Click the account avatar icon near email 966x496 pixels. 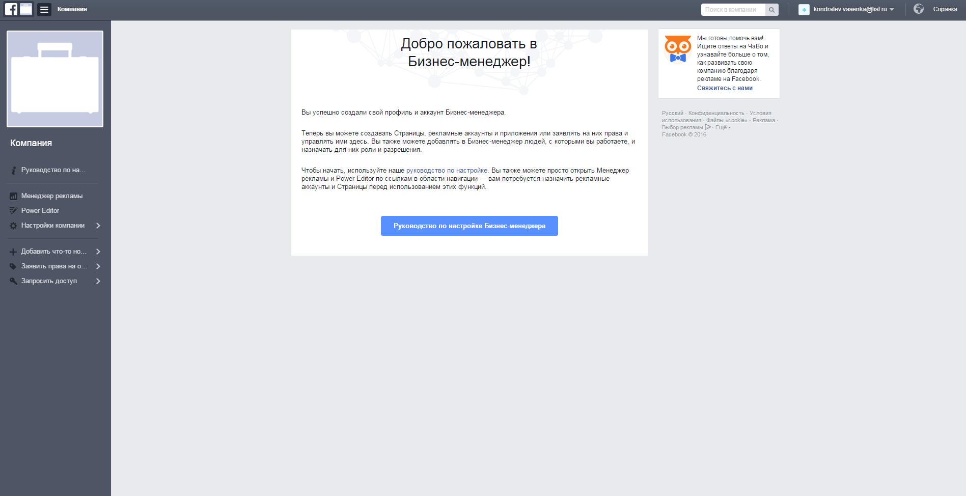point(804,10)
